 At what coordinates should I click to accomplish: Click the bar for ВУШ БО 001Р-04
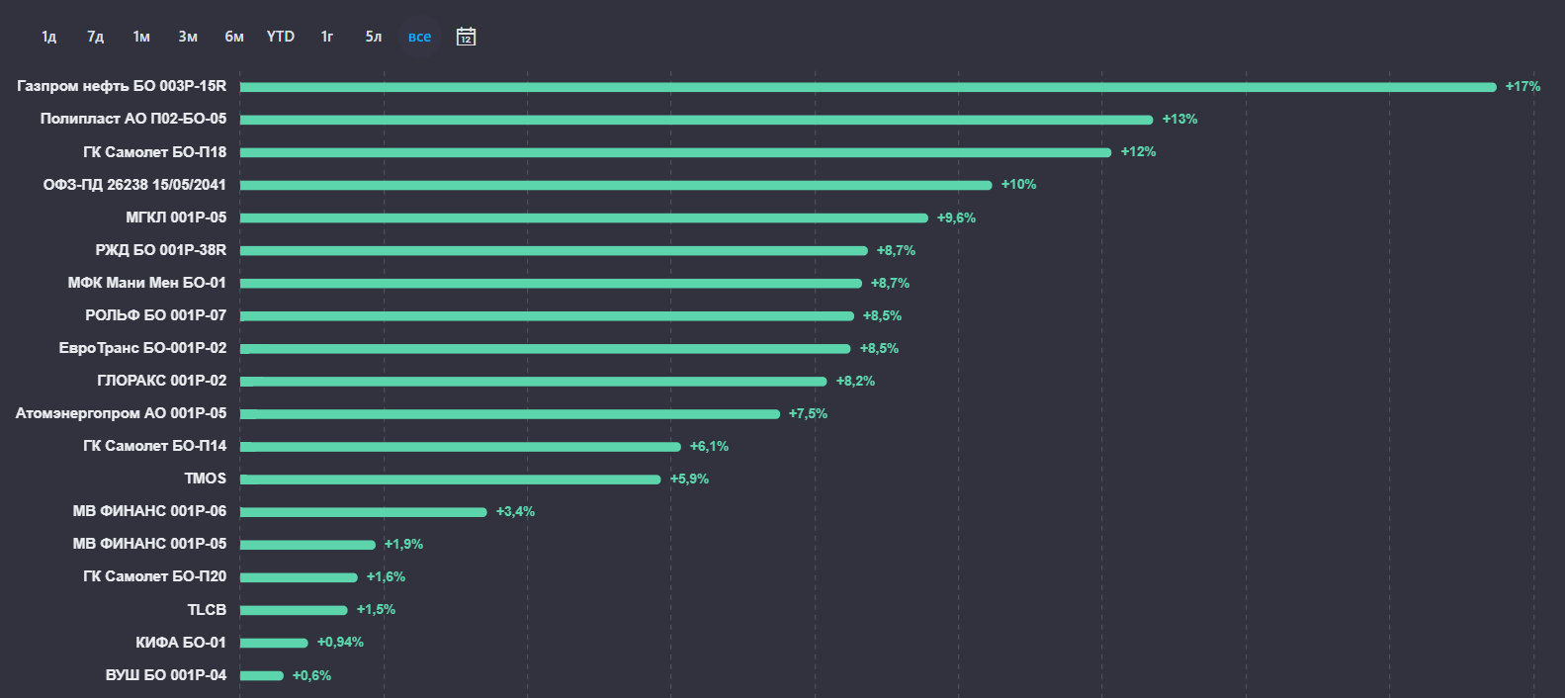tap(262, 676)
